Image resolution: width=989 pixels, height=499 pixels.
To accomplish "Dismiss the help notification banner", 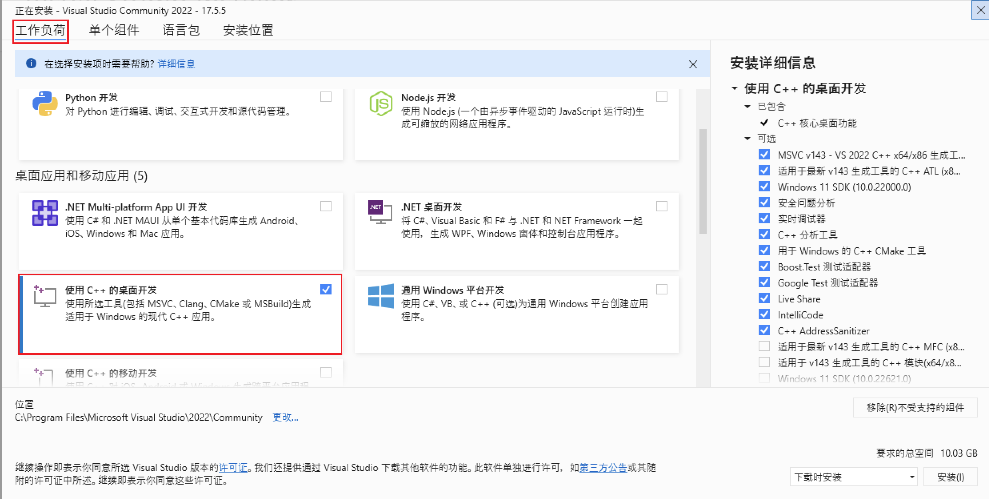I will [x=693, y=64].
